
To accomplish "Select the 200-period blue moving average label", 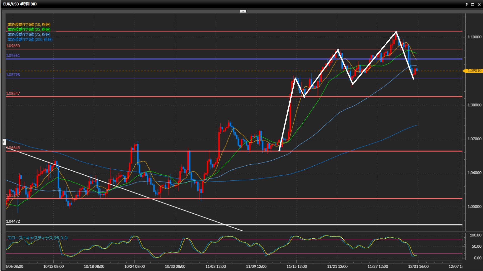I will [x=30, y=39].
